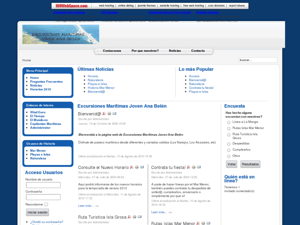Open El Tiempo link
Image resolution: width=300 pixels, height=225 pixels.
point(37,116)
